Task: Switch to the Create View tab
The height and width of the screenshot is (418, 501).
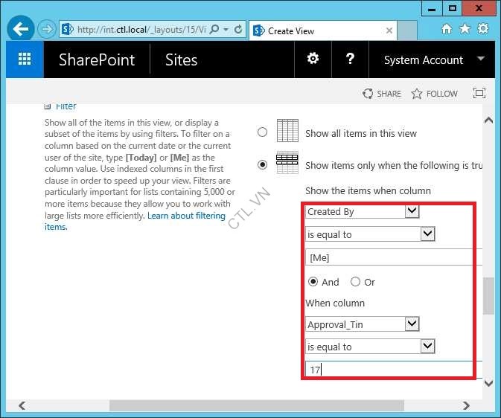Action: click(x=320, y=30)
